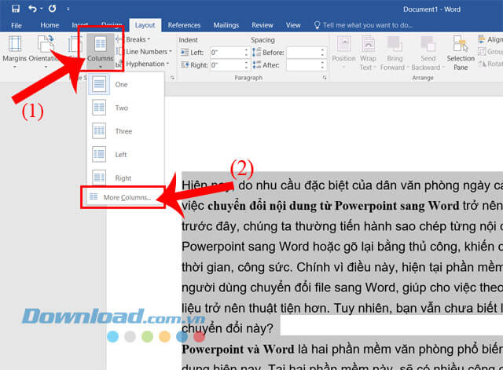Open the Line Numbers dropdown

point(145,52)
